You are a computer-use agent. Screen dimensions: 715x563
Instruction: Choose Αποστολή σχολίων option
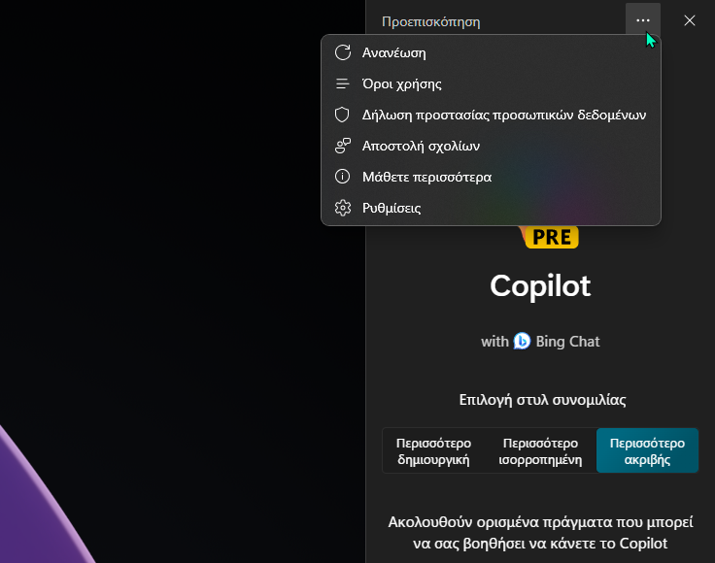pos(492,146)
